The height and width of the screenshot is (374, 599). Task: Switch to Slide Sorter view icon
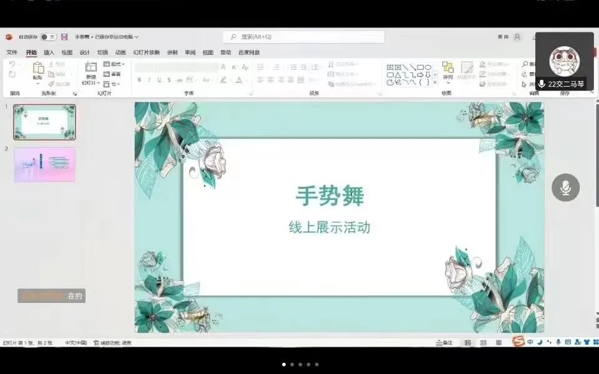483,343
